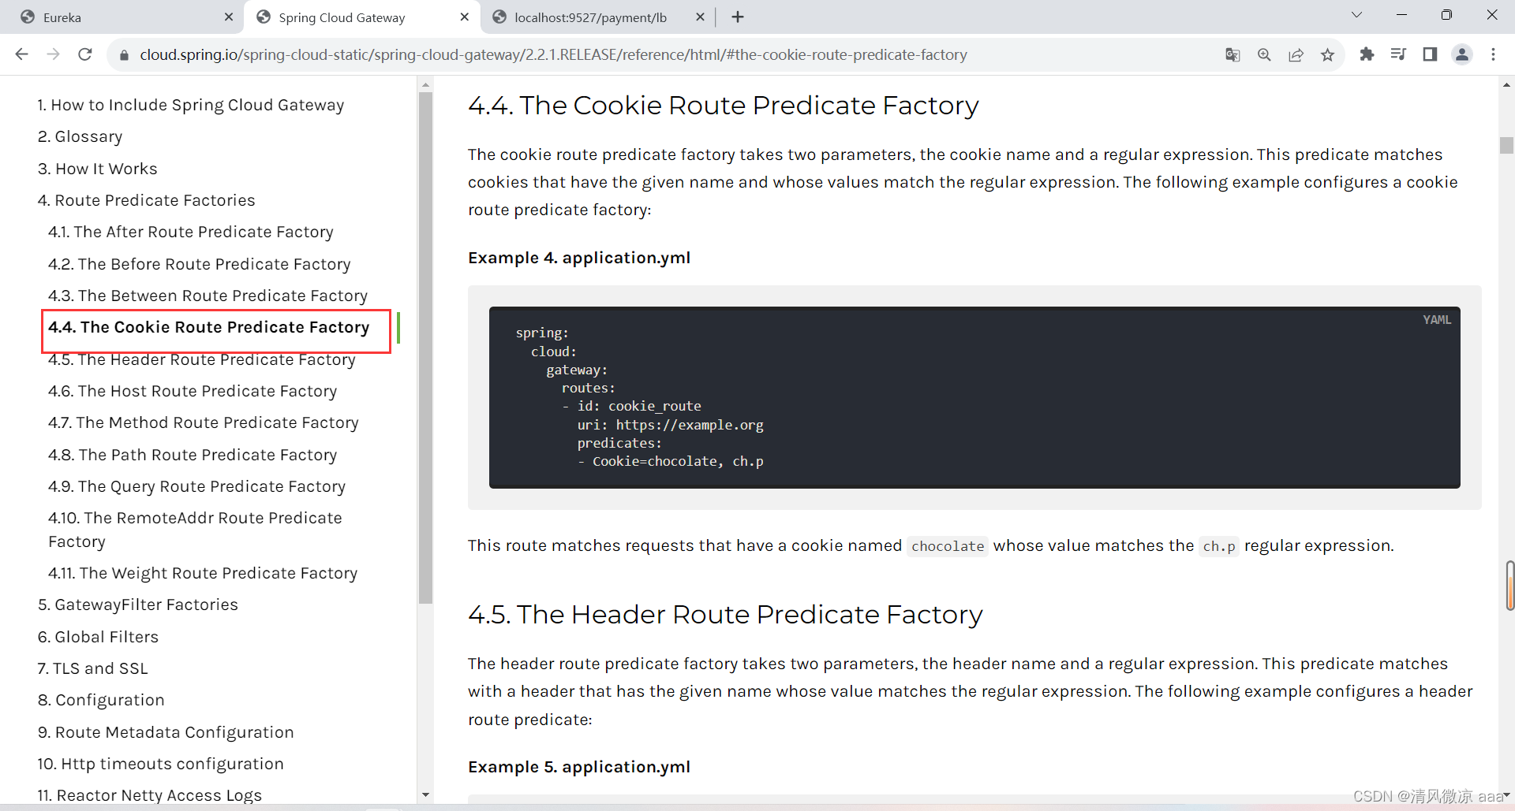Viewport: 1515px width, 811px height.
Task: Click the main page scrollbar thumb
Action: click(1506, 145)
